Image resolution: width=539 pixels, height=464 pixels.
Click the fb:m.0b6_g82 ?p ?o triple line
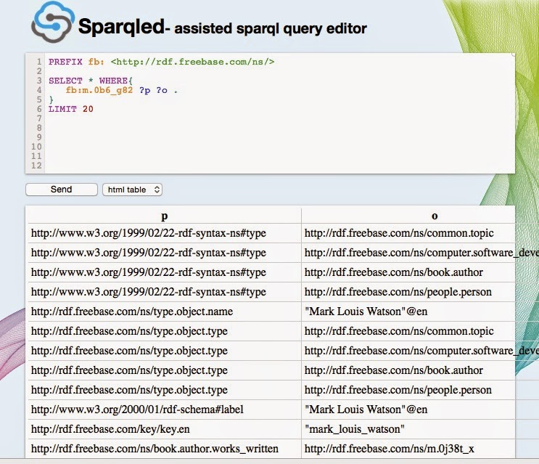(x=122, y=91)
